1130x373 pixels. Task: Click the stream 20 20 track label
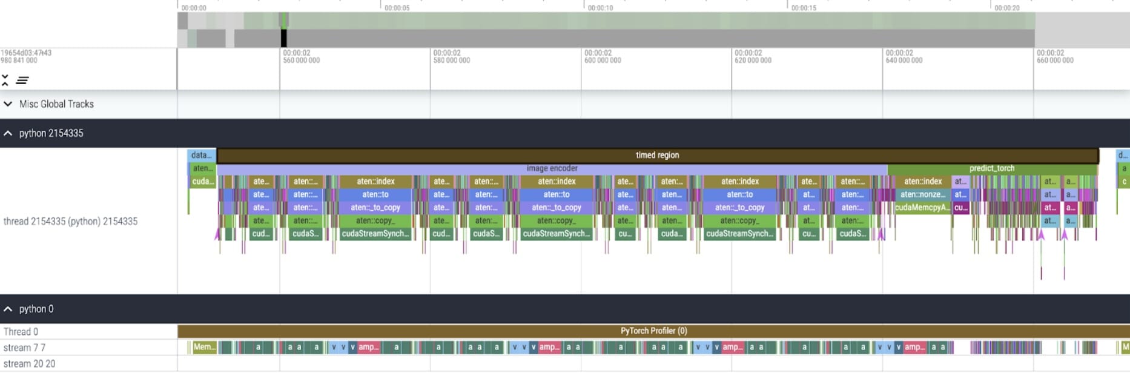pyautogui.click(x=29, y=364)
